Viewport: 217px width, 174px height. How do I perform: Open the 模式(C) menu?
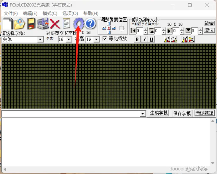pos(50,13)
